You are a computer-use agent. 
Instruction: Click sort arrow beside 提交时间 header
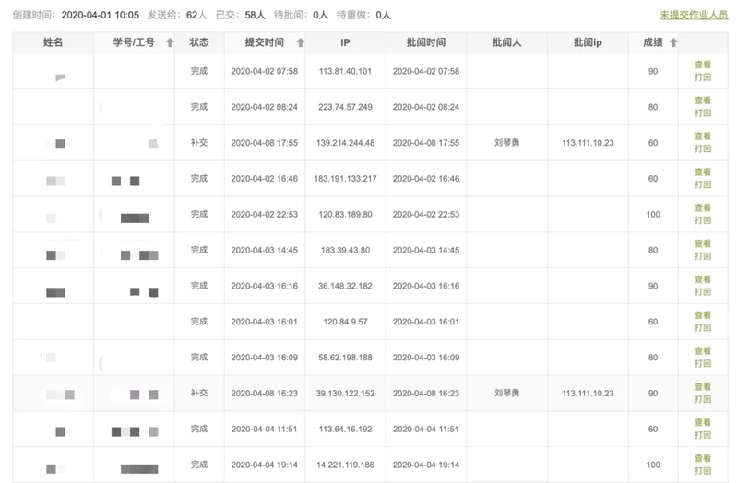click(301, 43)
